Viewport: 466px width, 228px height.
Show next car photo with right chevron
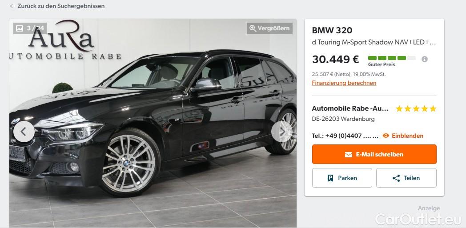[x=282, y=131]
